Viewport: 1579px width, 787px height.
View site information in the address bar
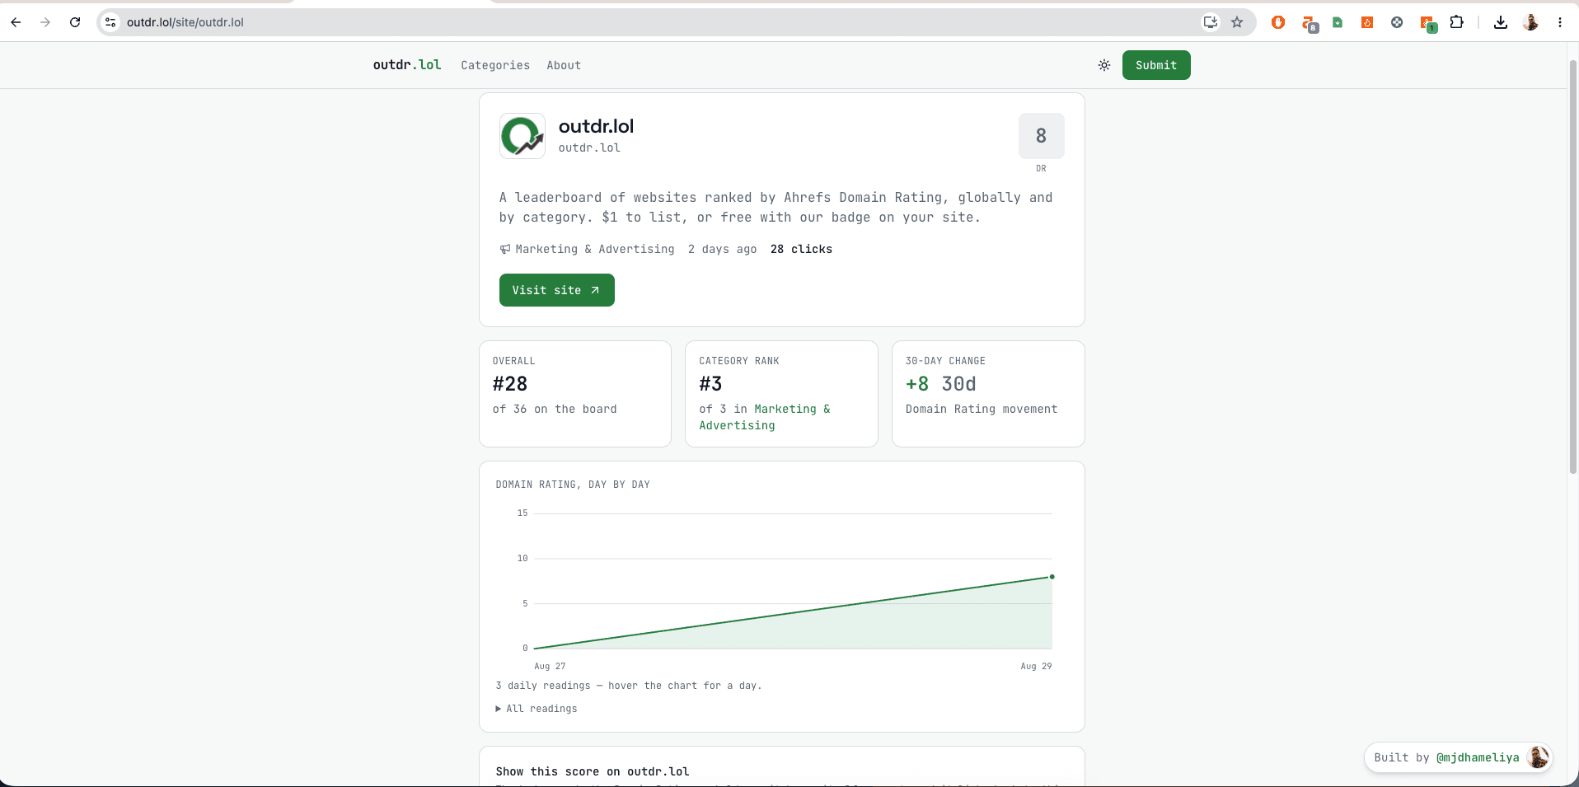click(x=110, y=22)
